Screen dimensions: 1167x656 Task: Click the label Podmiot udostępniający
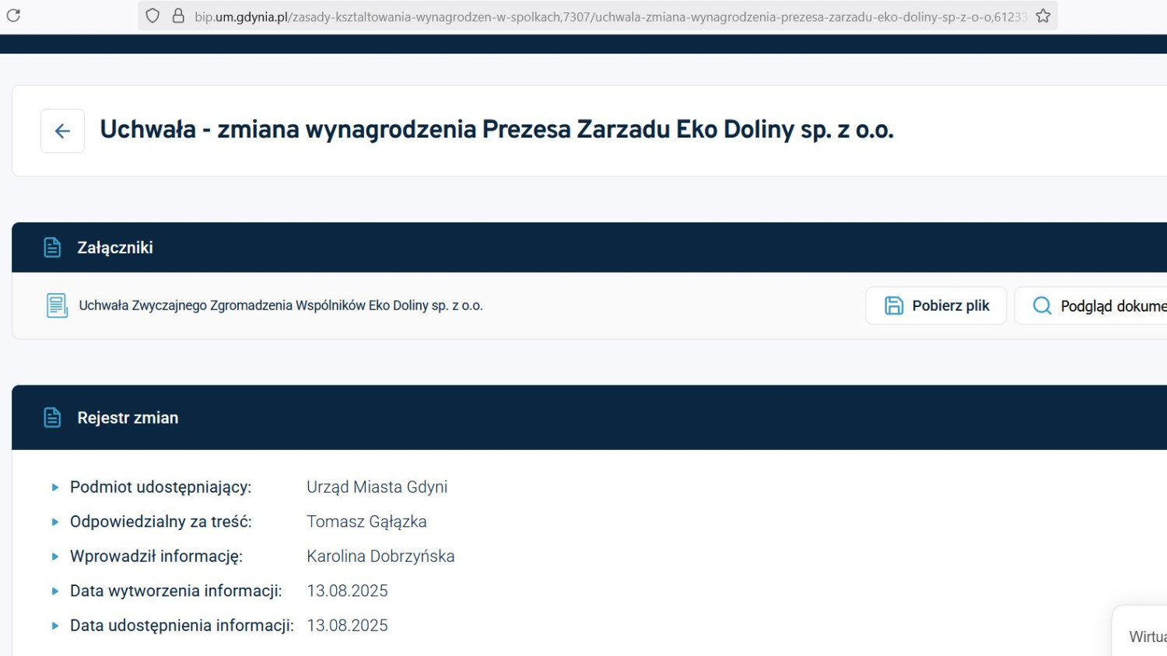point(161,487)
